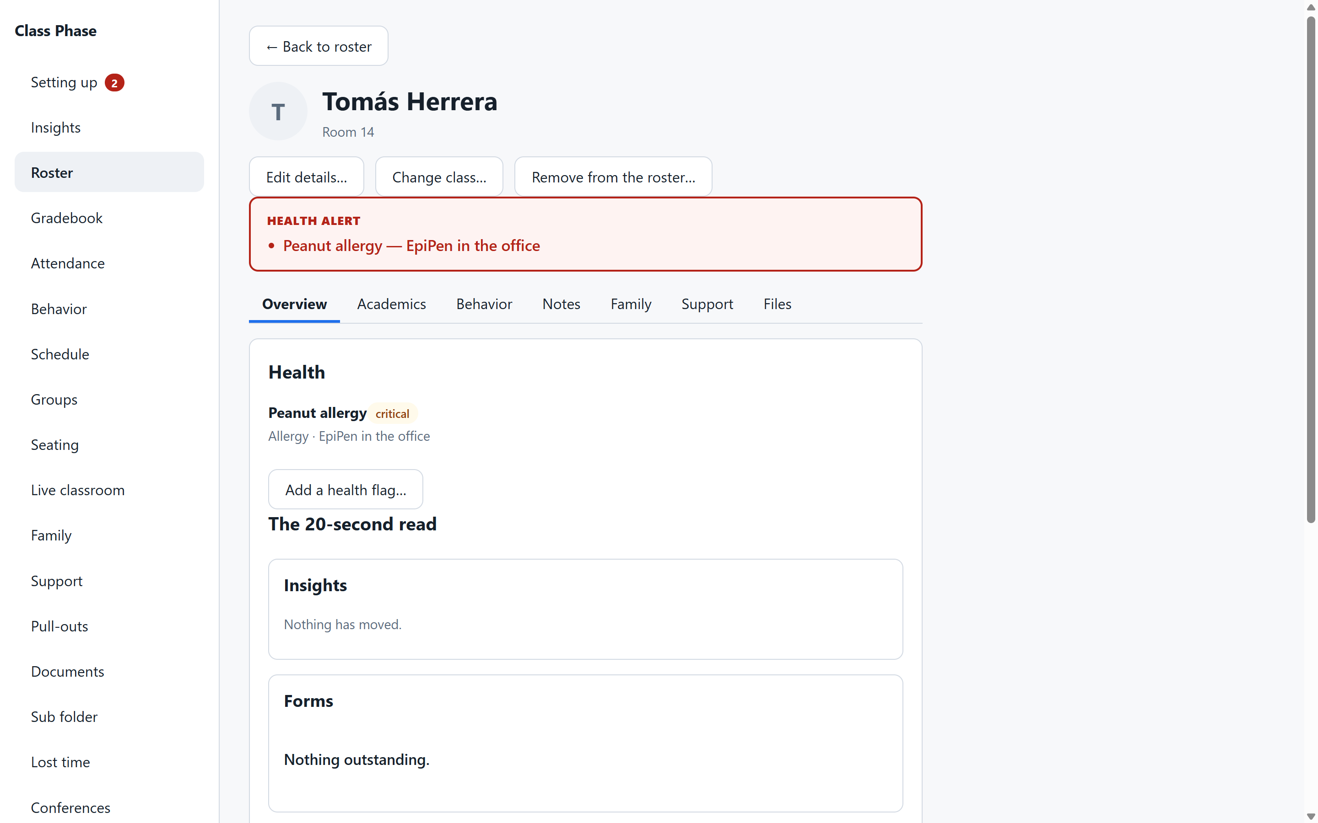Click the critical severity badge

click(392, 414)
